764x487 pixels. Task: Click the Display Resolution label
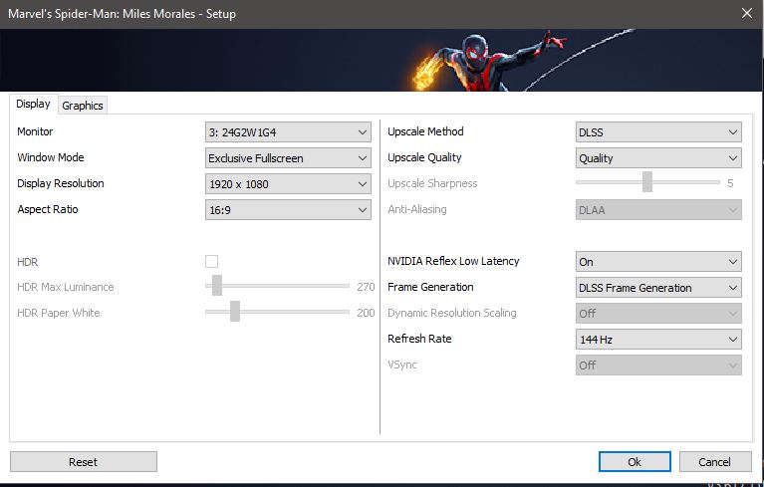(61, 183)
